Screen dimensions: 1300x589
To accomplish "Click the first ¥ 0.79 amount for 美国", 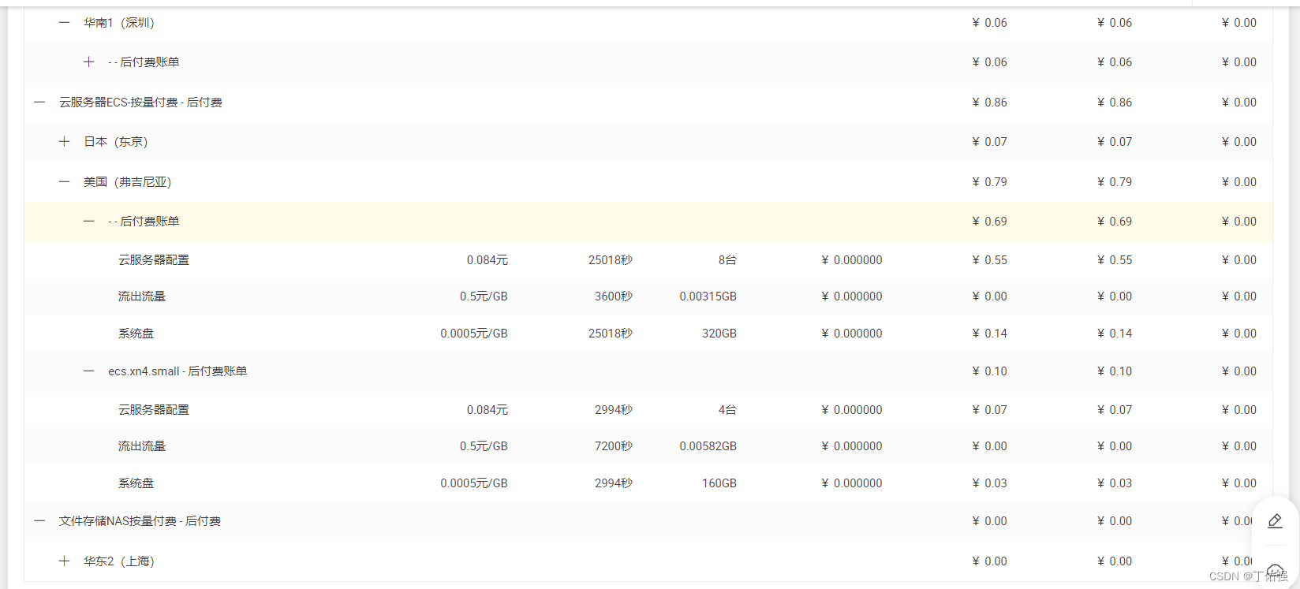I will pyautogui.click(x=989, y=182).
